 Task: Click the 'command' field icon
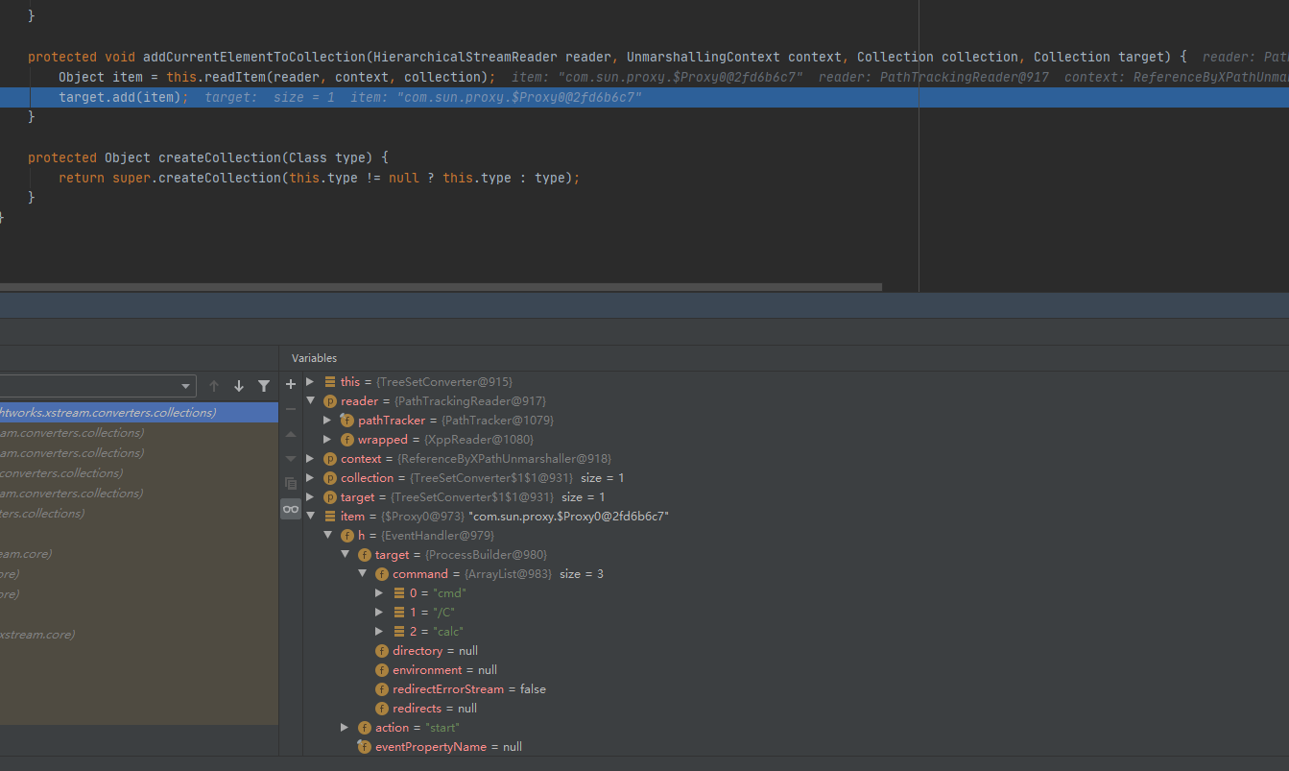382,573
